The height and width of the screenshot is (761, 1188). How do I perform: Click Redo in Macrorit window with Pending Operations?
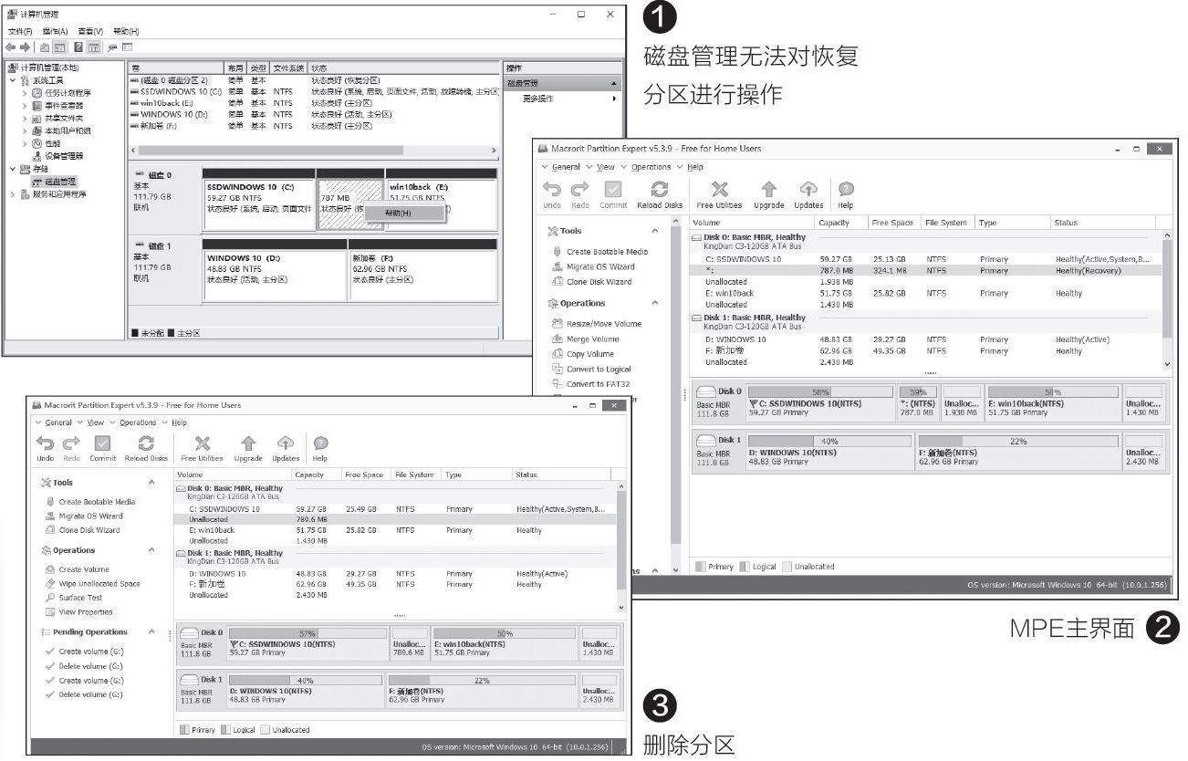pos(72,447)
